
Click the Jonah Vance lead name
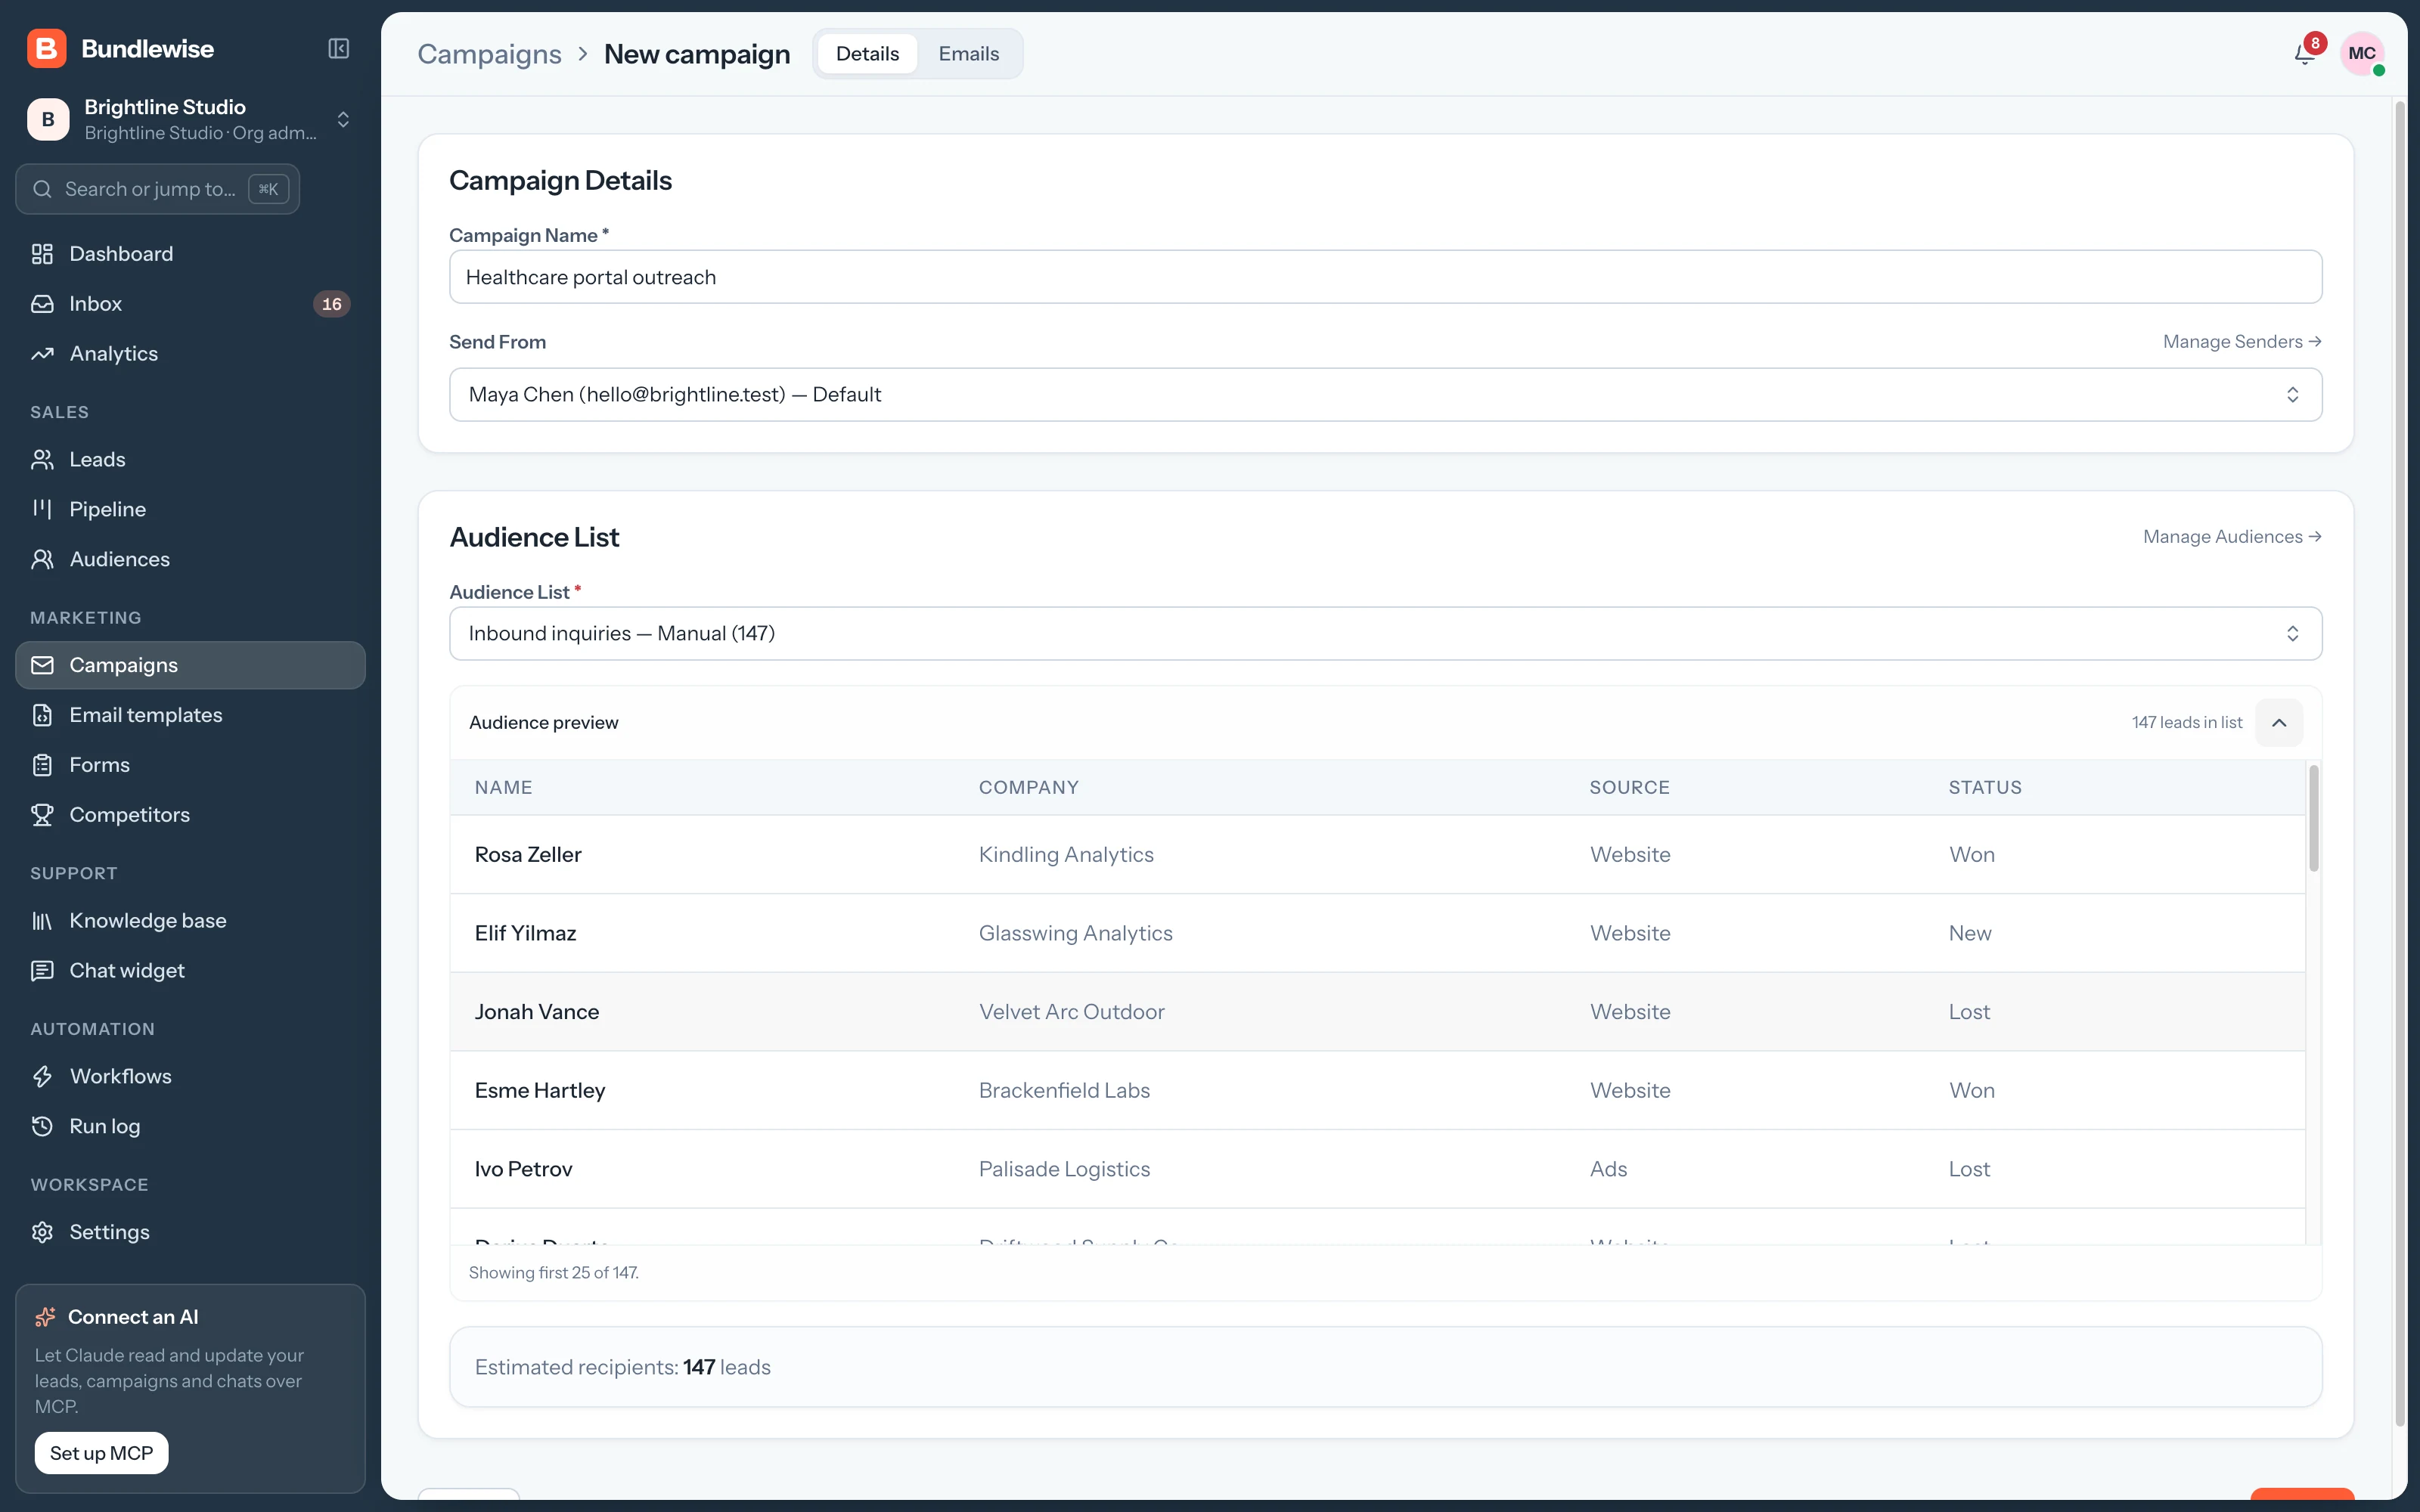[537, 1012]
